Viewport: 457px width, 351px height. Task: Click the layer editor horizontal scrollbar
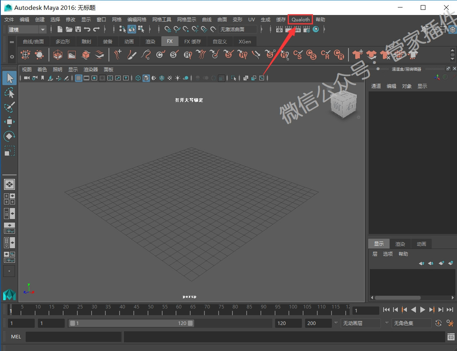point(397,298)
